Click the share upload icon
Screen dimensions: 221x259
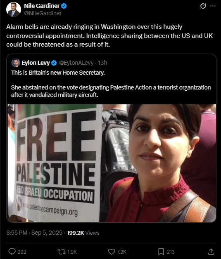coord(211,252)
